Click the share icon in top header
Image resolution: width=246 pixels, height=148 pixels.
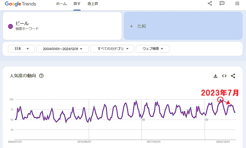click(210, 4)
